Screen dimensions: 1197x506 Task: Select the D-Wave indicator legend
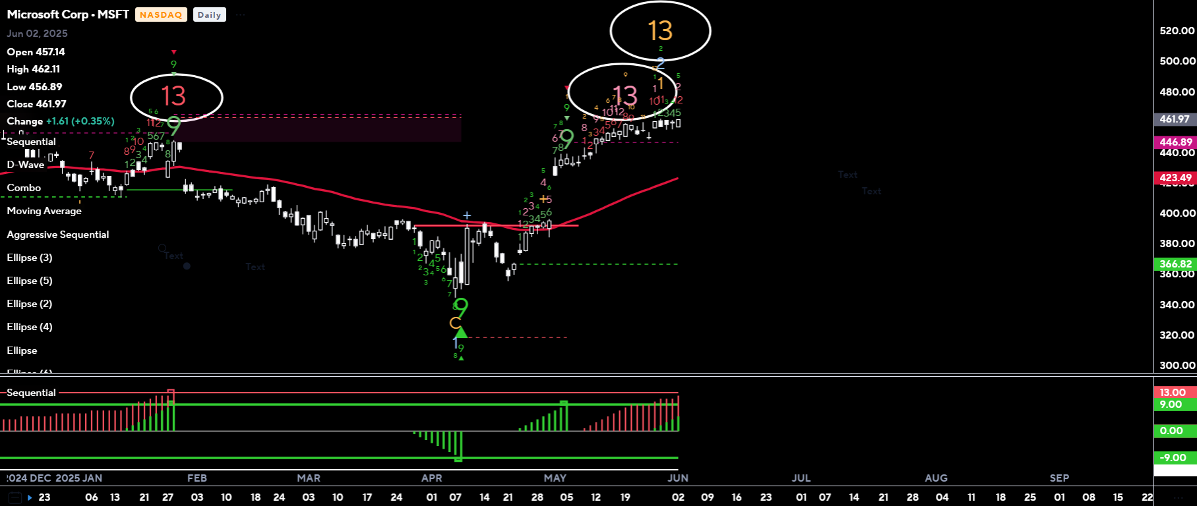[x=26, y=165]
